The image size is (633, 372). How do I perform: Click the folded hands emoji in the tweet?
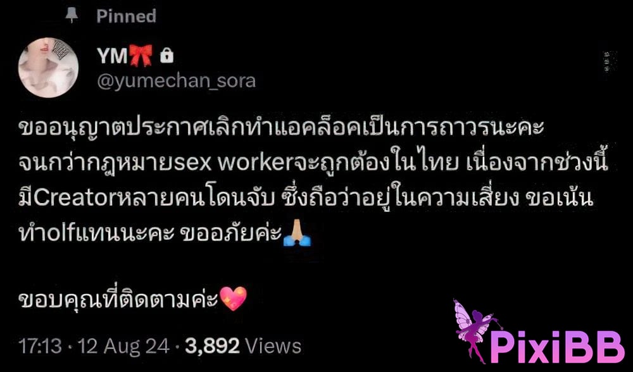tap(298, 233)
